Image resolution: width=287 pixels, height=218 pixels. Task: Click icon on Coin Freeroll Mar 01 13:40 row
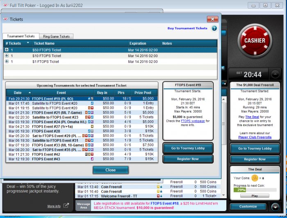click(158, 187)
